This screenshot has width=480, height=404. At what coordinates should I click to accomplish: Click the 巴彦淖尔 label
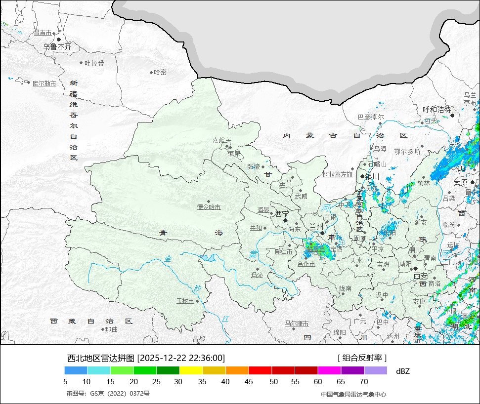click(x=371, y=117)
